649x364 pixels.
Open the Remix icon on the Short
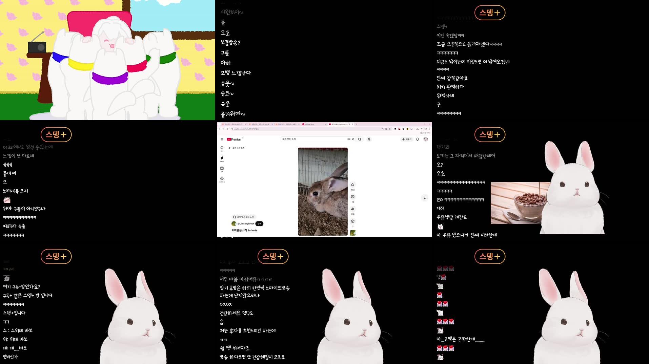(x=353, y=221)
